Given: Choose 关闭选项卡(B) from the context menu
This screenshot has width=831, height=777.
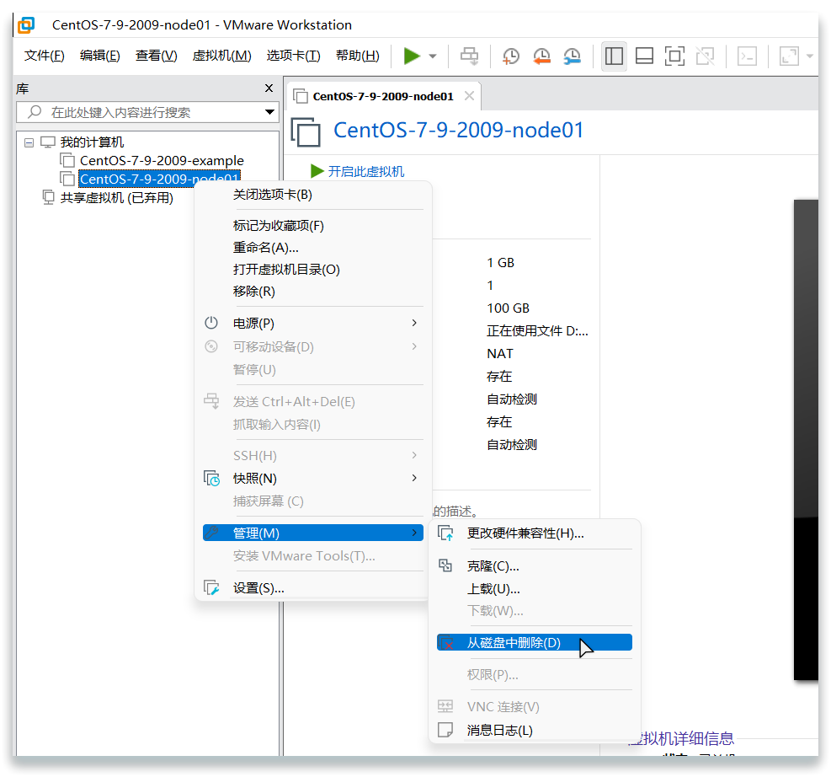Looking at the screenshot, I should click(313, 195).
